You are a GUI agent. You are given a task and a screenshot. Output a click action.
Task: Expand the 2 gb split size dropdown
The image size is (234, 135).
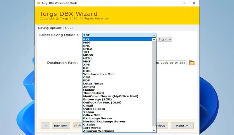tap(165, 39)
